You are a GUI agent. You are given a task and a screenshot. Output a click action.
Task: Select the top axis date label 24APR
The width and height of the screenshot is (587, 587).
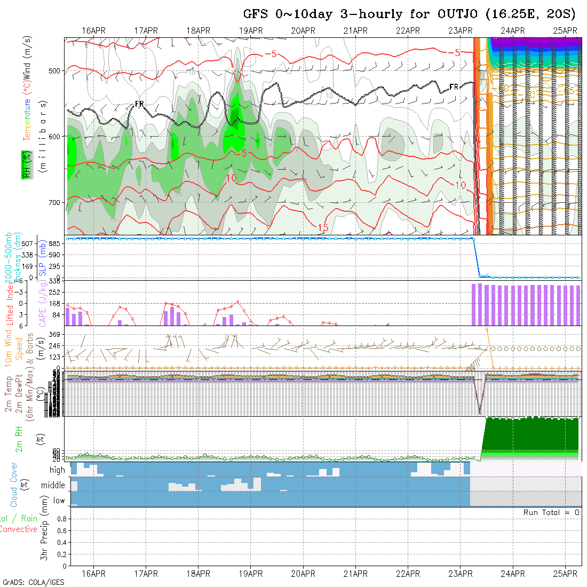coord(513,31)
